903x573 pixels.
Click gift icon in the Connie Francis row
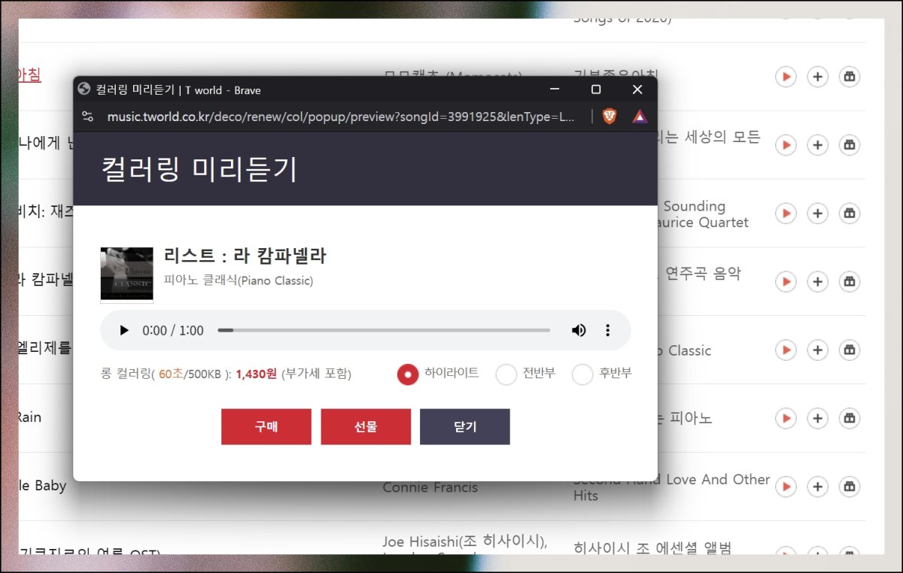850,487
